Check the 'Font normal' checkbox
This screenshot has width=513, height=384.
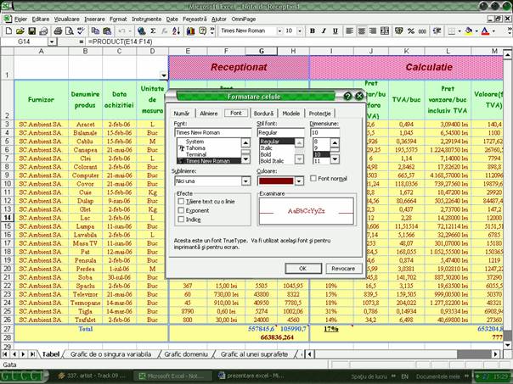pyautogui.click(x=313, y=179)
